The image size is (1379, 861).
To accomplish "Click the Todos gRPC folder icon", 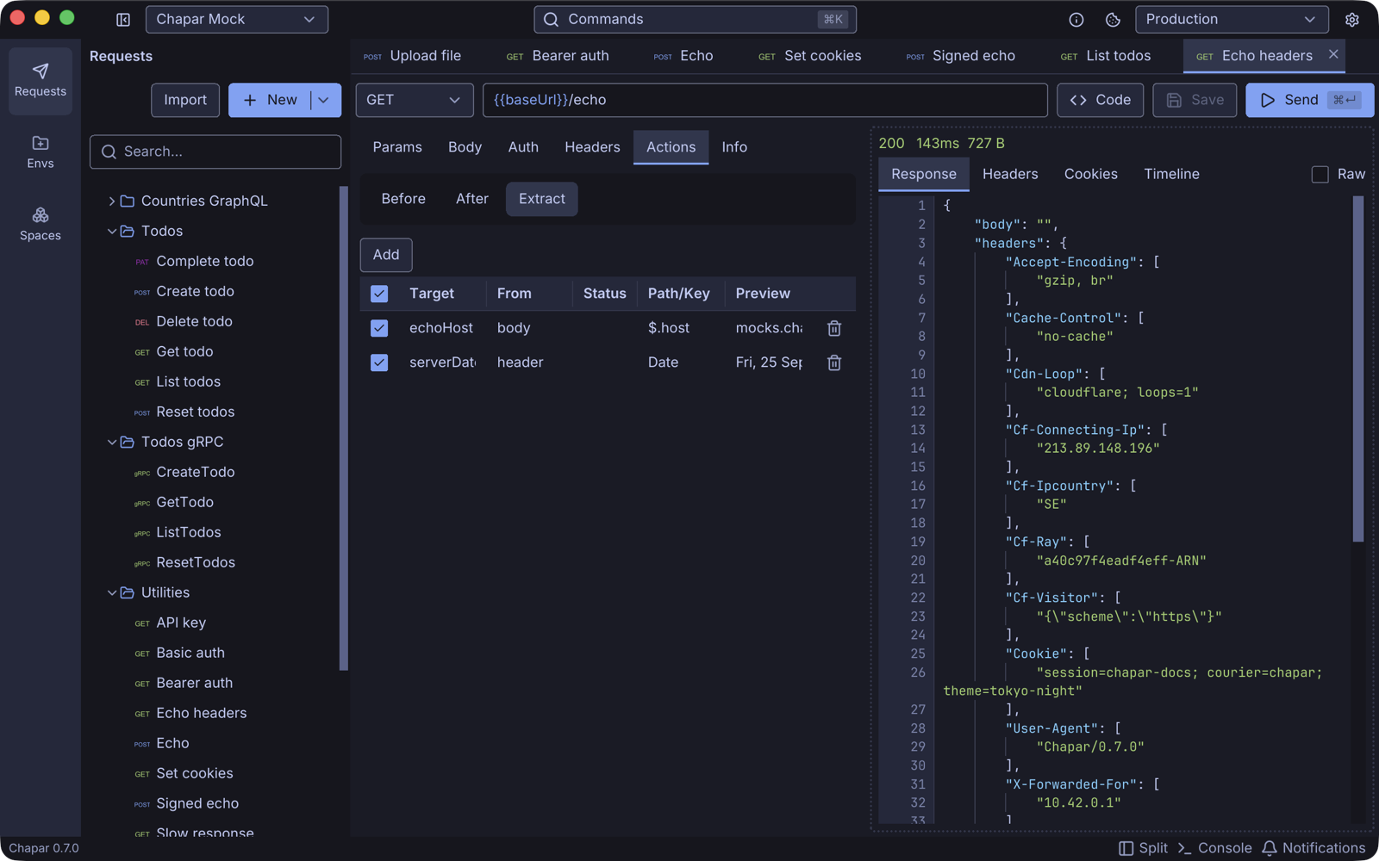I will click(128, 442).
